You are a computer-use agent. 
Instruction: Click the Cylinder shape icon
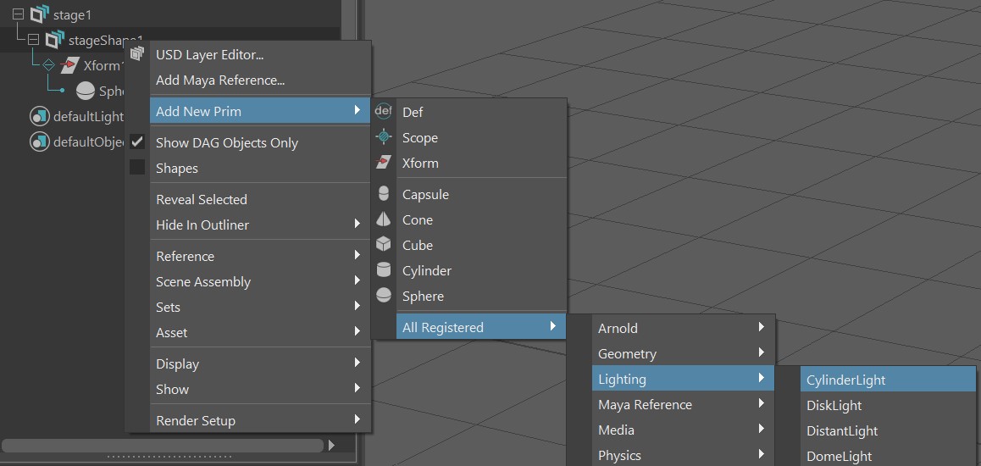[x=384, y=270]
